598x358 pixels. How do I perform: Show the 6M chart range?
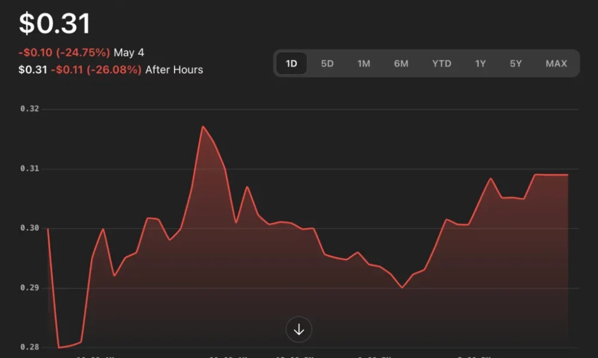(x=401, y=63)
